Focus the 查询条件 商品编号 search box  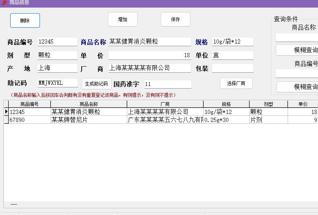(x=297, y=73)
